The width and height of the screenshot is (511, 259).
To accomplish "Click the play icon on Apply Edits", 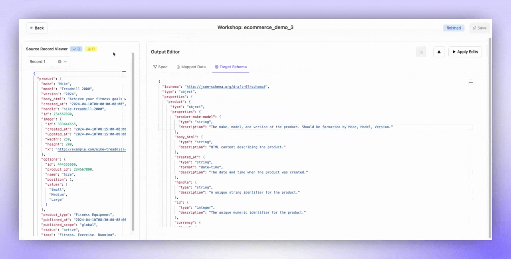I will [454, 52].
